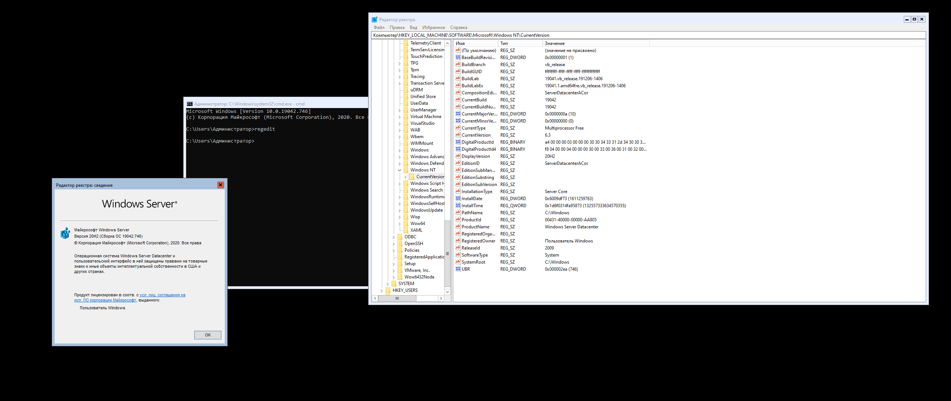Maximize the Registry Editor window
This screenshot has height=401, width=951.
point(914,19)
